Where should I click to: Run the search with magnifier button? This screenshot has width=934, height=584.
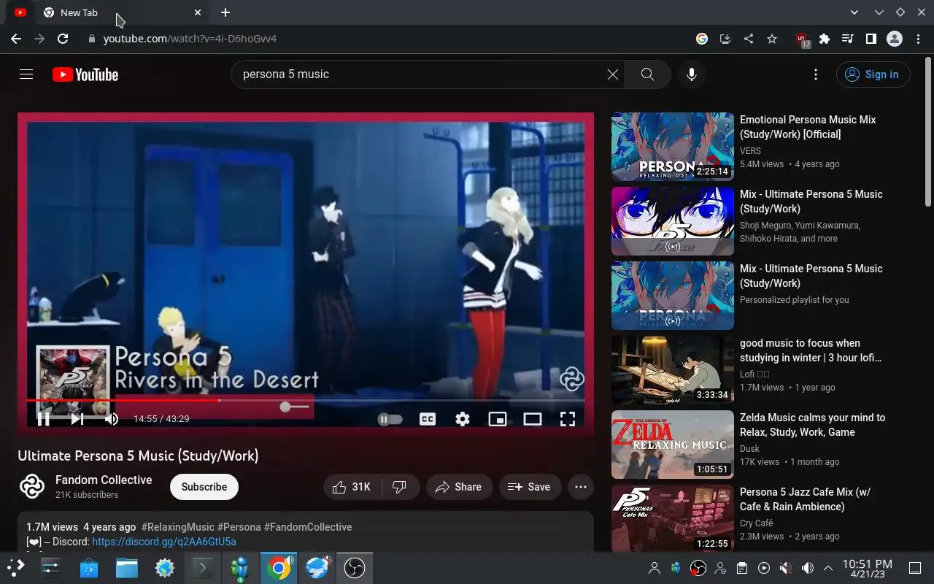click(x=647, y=74)
